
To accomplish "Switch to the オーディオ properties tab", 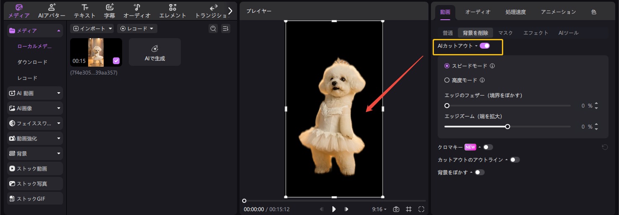I will [x=478, y=12].
